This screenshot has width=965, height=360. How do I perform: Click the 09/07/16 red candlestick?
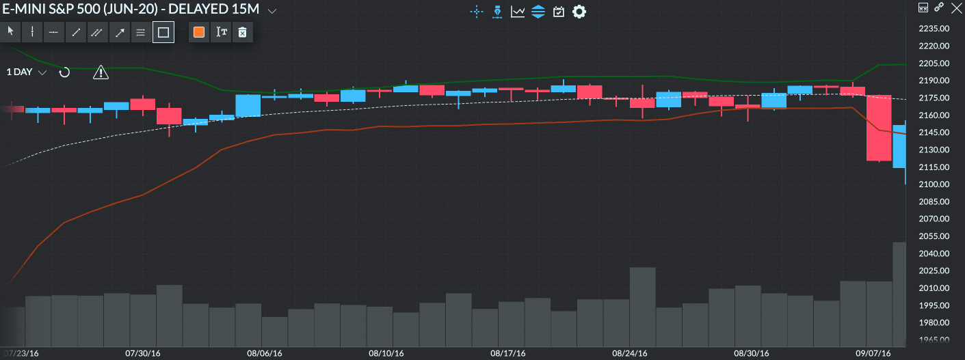tap(879, 128)
